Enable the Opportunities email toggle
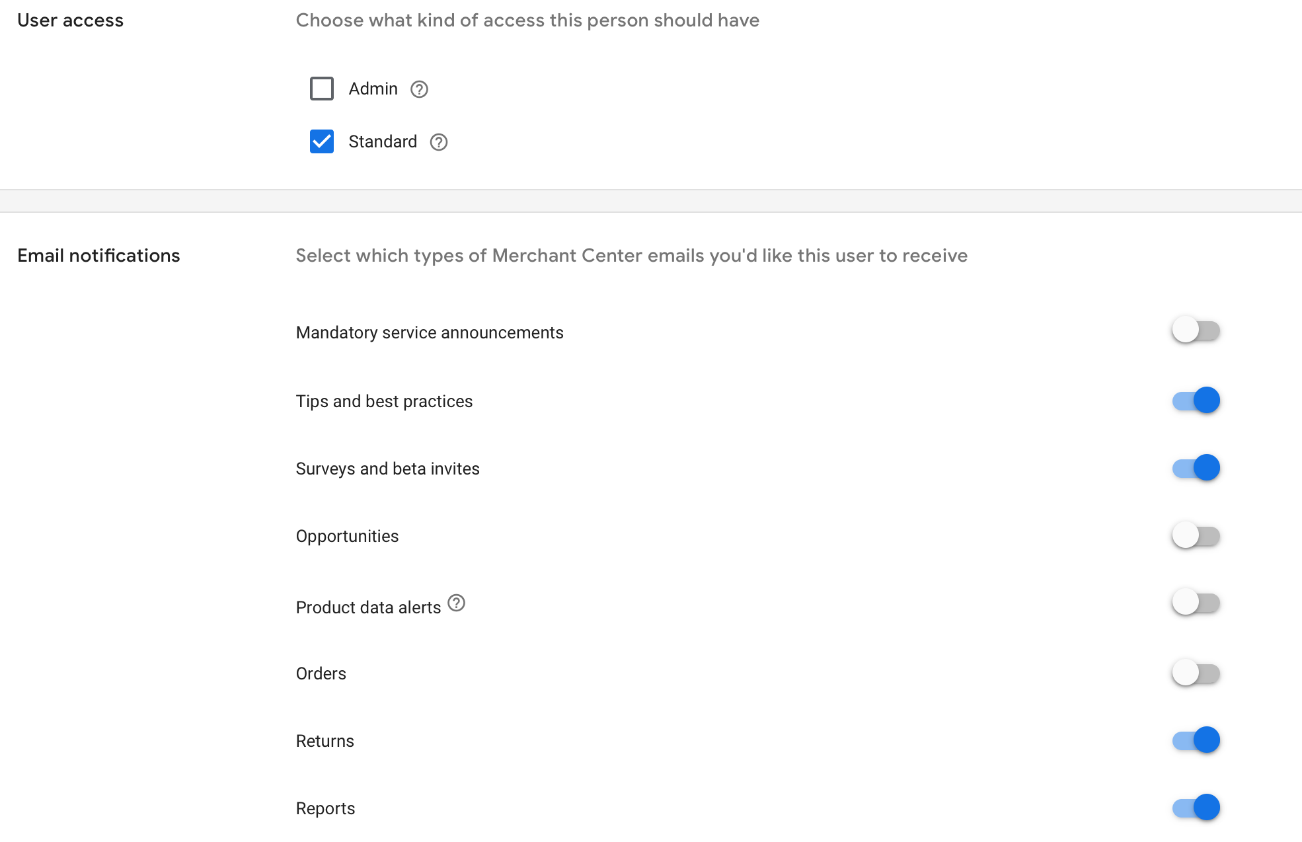 pyautogui.click(x=1196, y=535)
